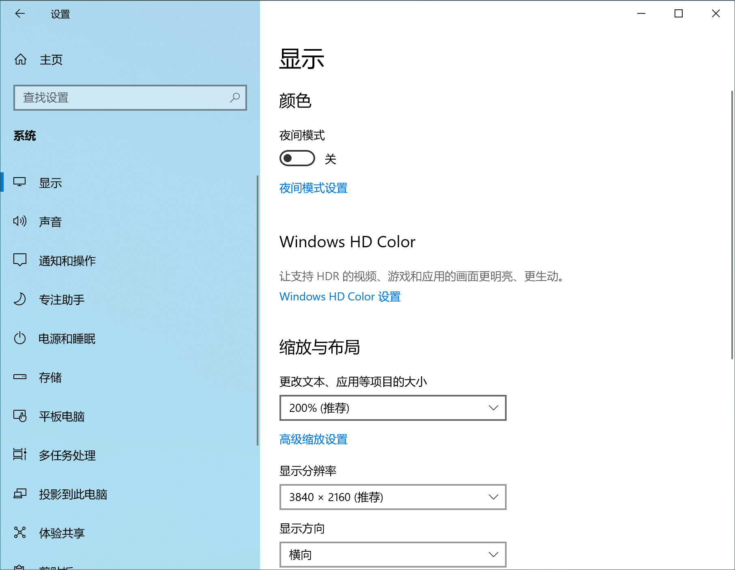Click the home icon next to 主页
The image size is (735, 570).
(20, 60)
